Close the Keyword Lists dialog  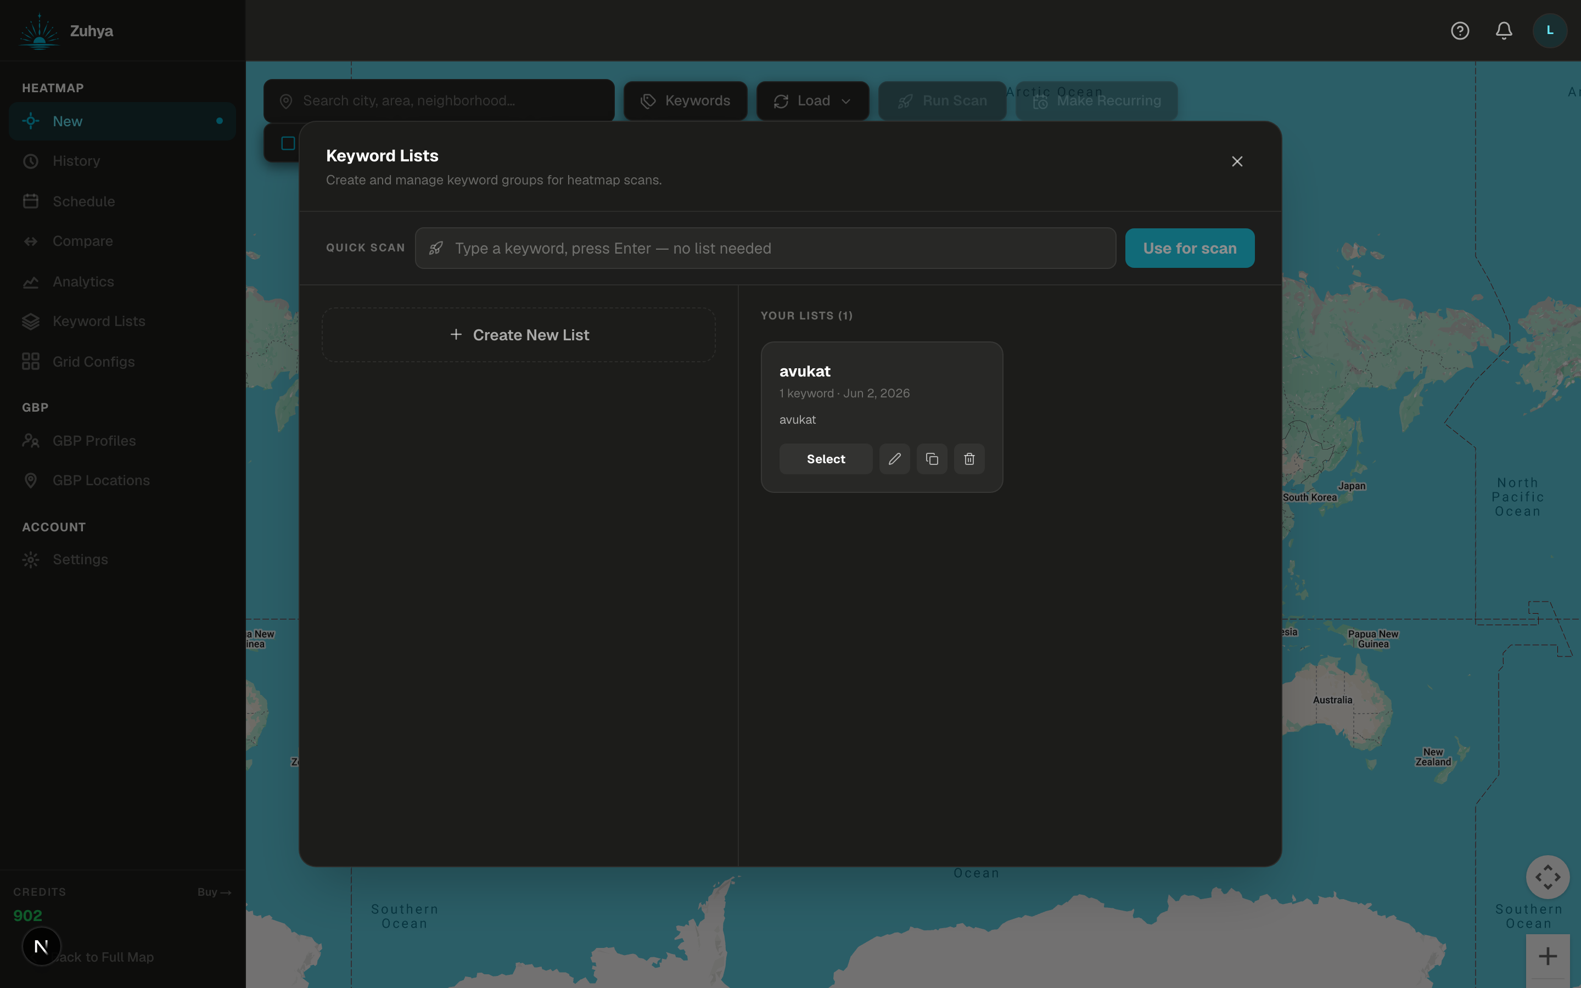coord(1237,161)
